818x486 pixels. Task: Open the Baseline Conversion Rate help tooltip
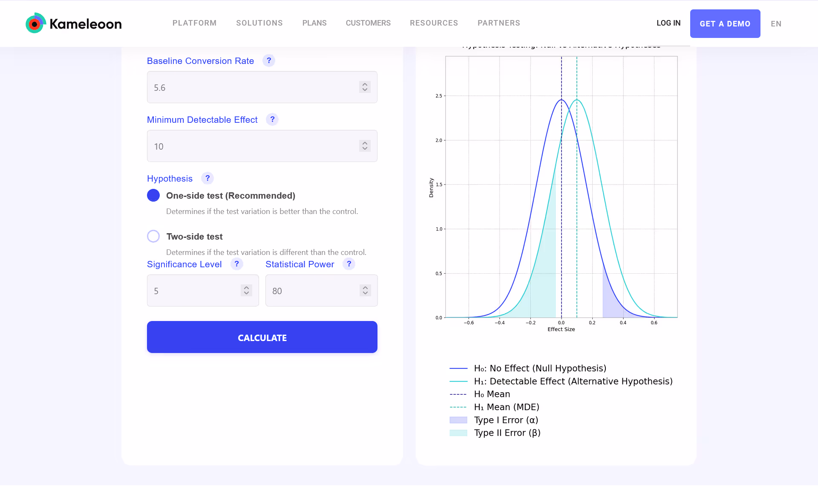(x=269, y=61)
